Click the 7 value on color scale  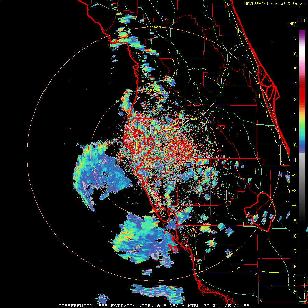point(295,38)
